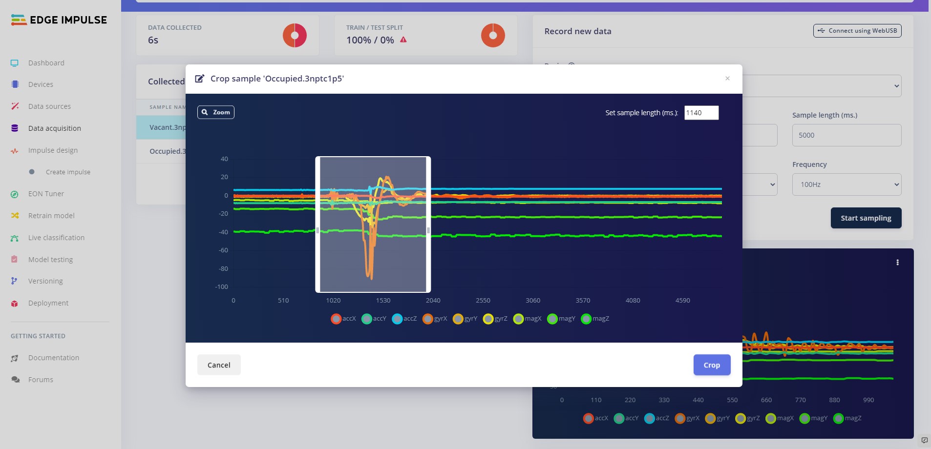The width and height of the screenshot is (931, 449).
Task: Go to Devices page
Action: click(x=41, y=84)
